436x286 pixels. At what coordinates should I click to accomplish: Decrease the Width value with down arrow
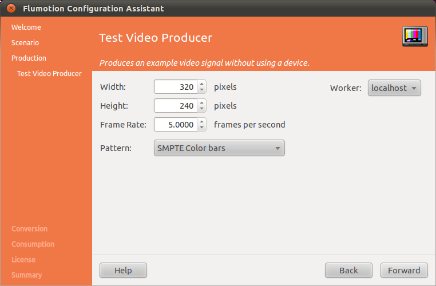[201, 90]
